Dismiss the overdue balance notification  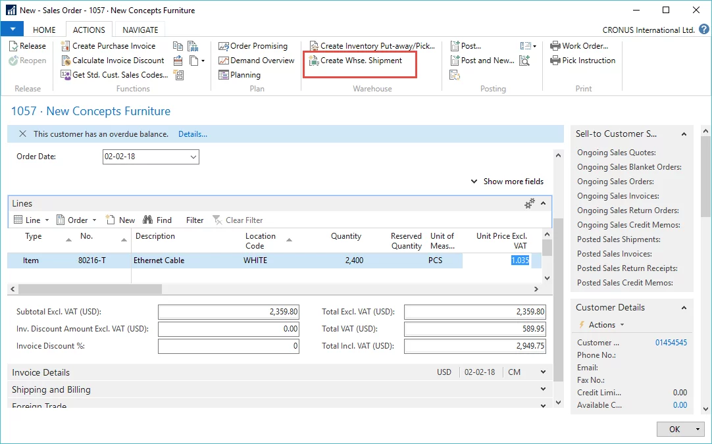coord(22,134)
